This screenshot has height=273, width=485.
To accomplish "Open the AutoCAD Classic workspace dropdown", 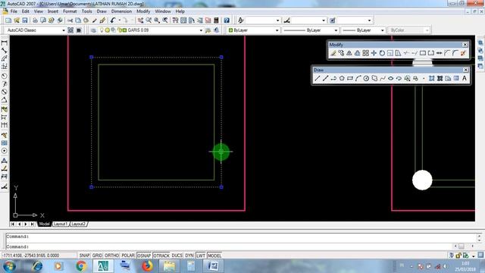I will 64,30.
